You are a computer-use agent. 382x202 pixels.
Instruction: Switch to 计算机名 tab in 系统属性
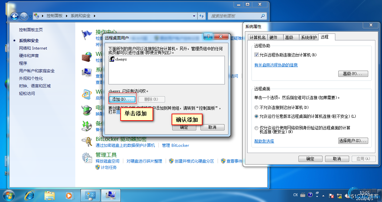[x=258, y=37]
